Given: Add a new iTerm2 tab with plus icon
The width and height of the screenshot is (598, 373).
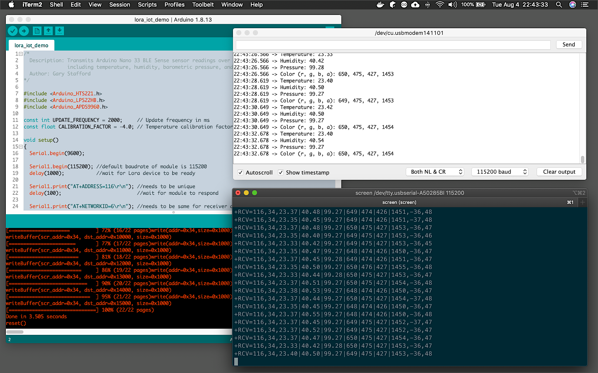Looking at the screenshot, I should (582, 202).
